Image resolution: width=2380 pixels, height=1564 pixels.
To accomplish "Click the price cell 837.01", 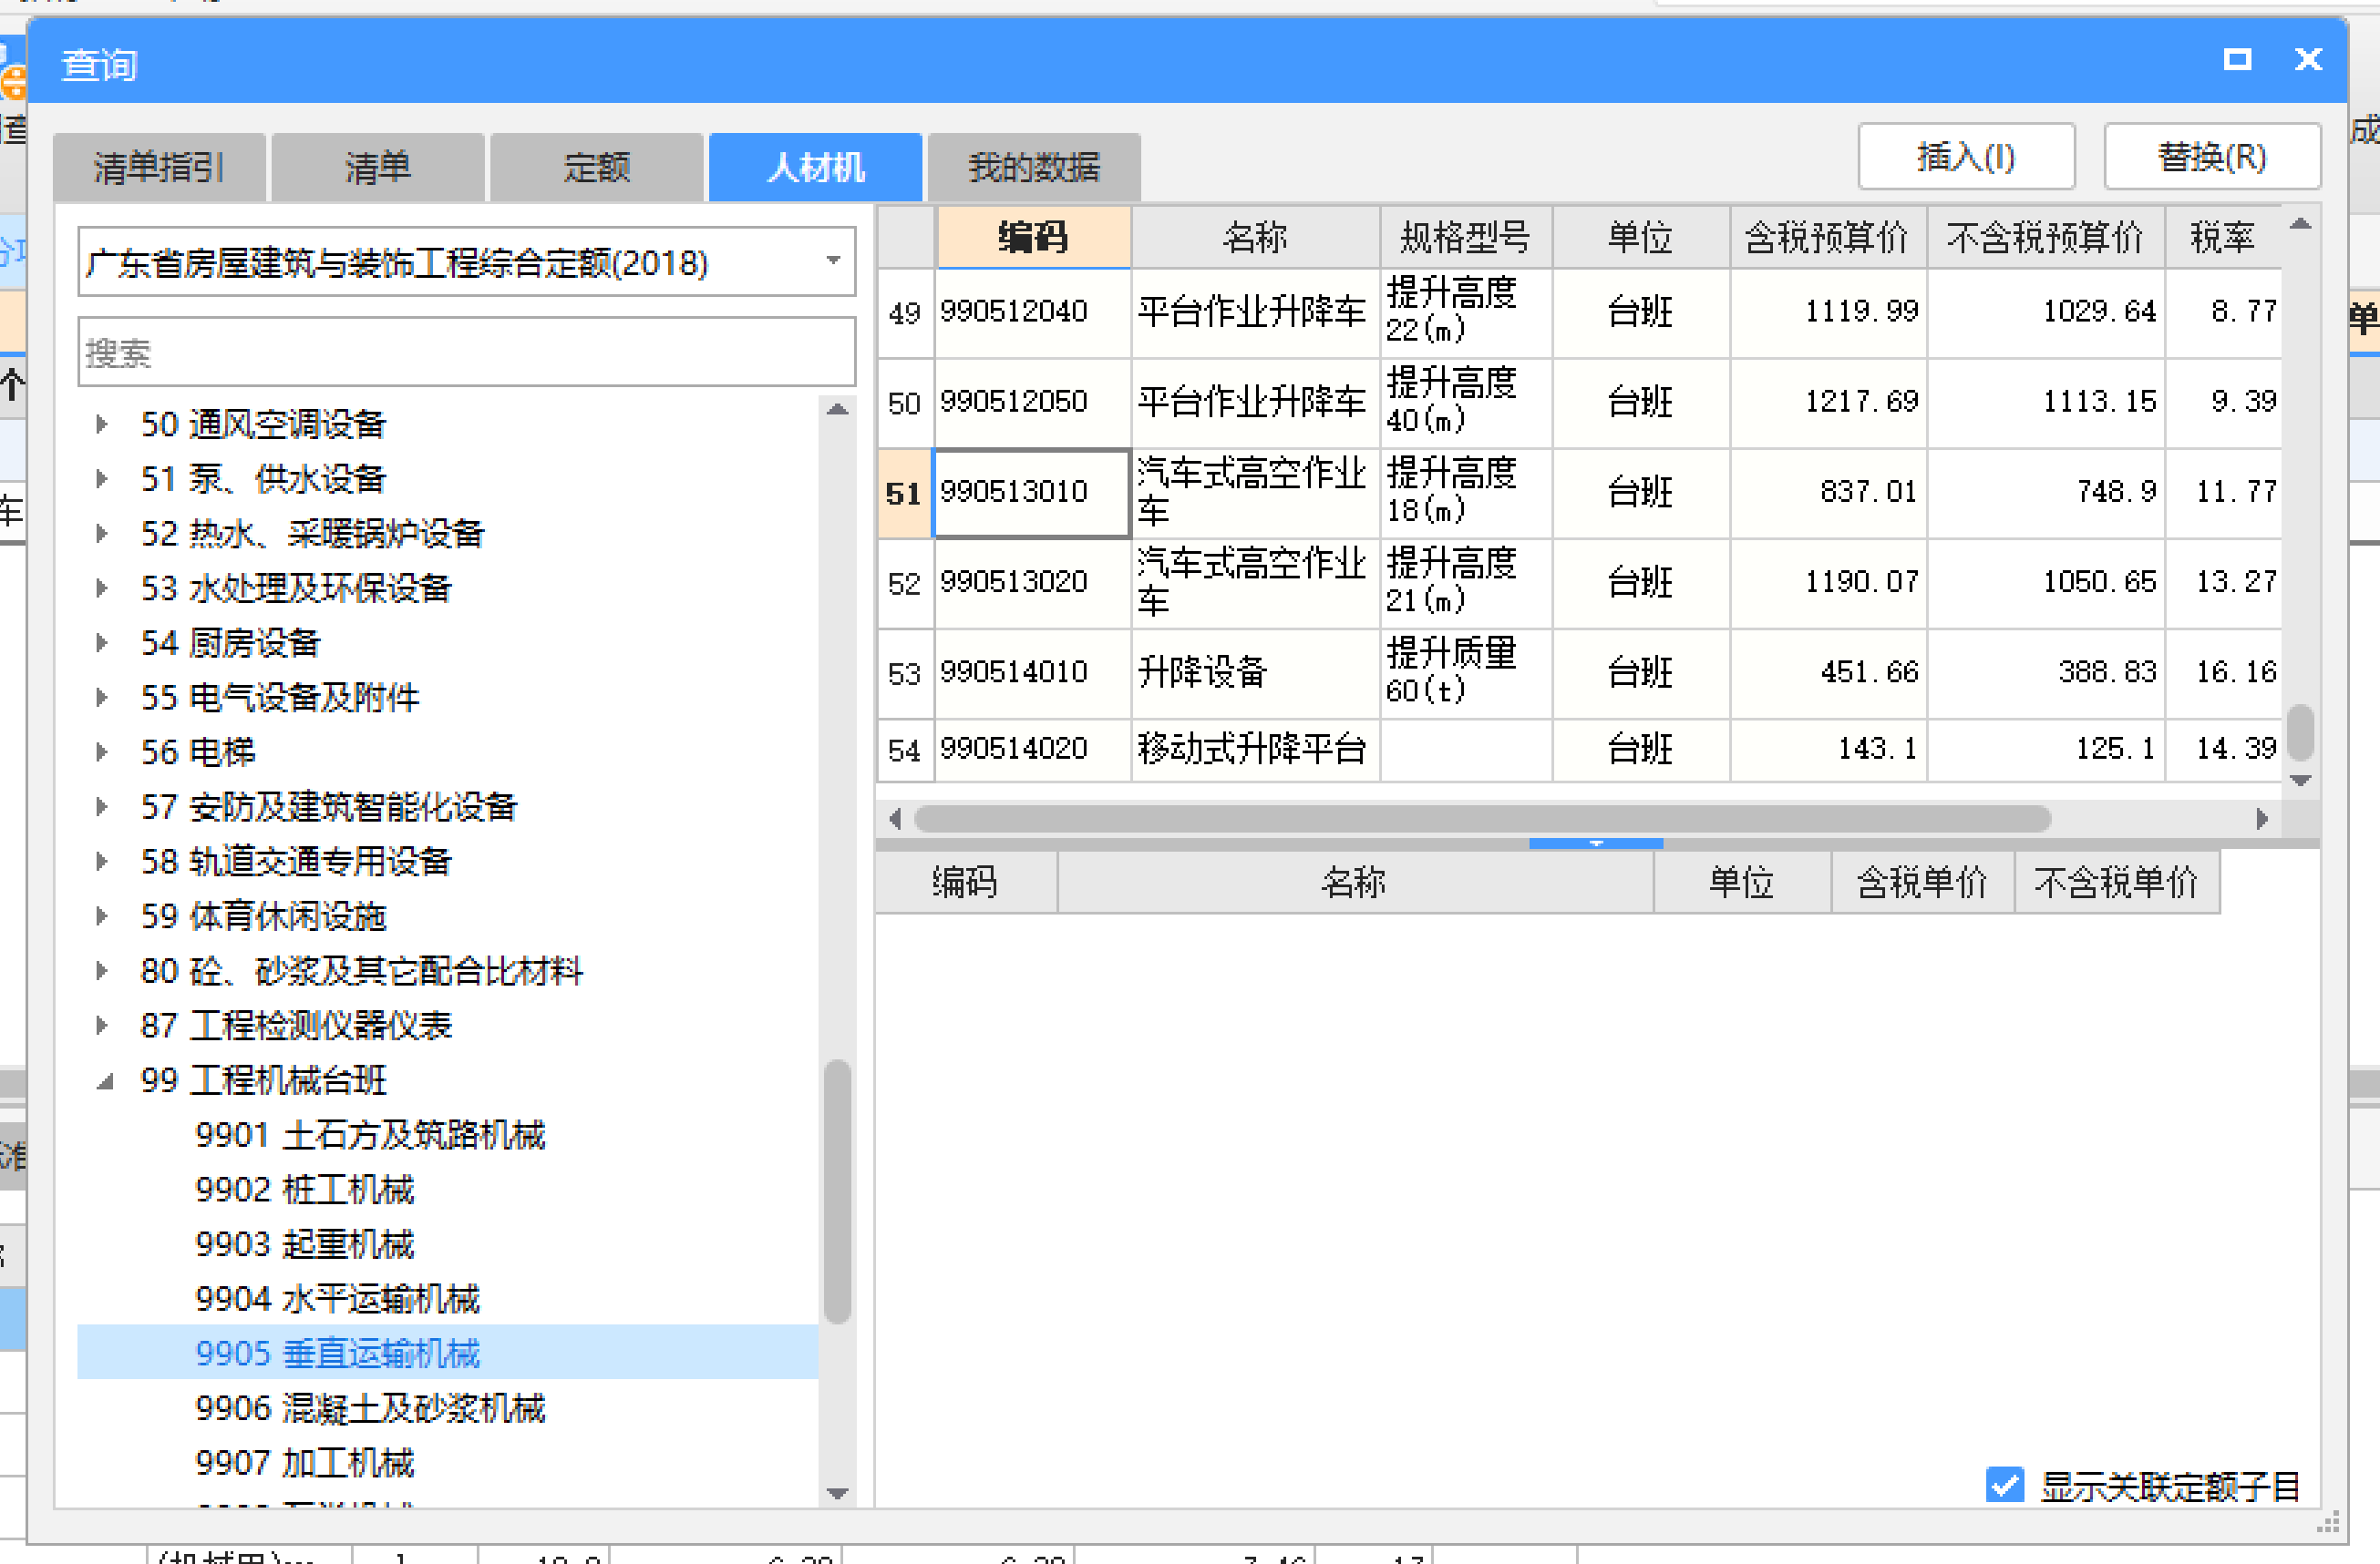I will point(1828,493).
